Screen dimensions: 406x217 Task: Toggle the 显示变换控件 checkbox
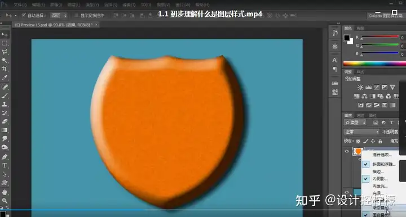(x=76, y=15)
